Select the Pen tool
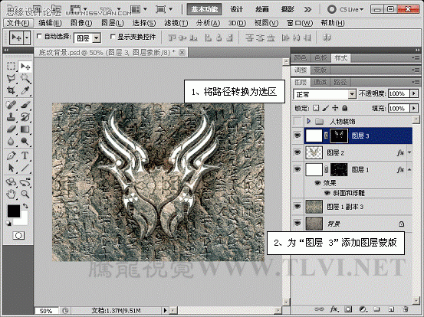This screenshot has width=424, height=317. [11, 155]
